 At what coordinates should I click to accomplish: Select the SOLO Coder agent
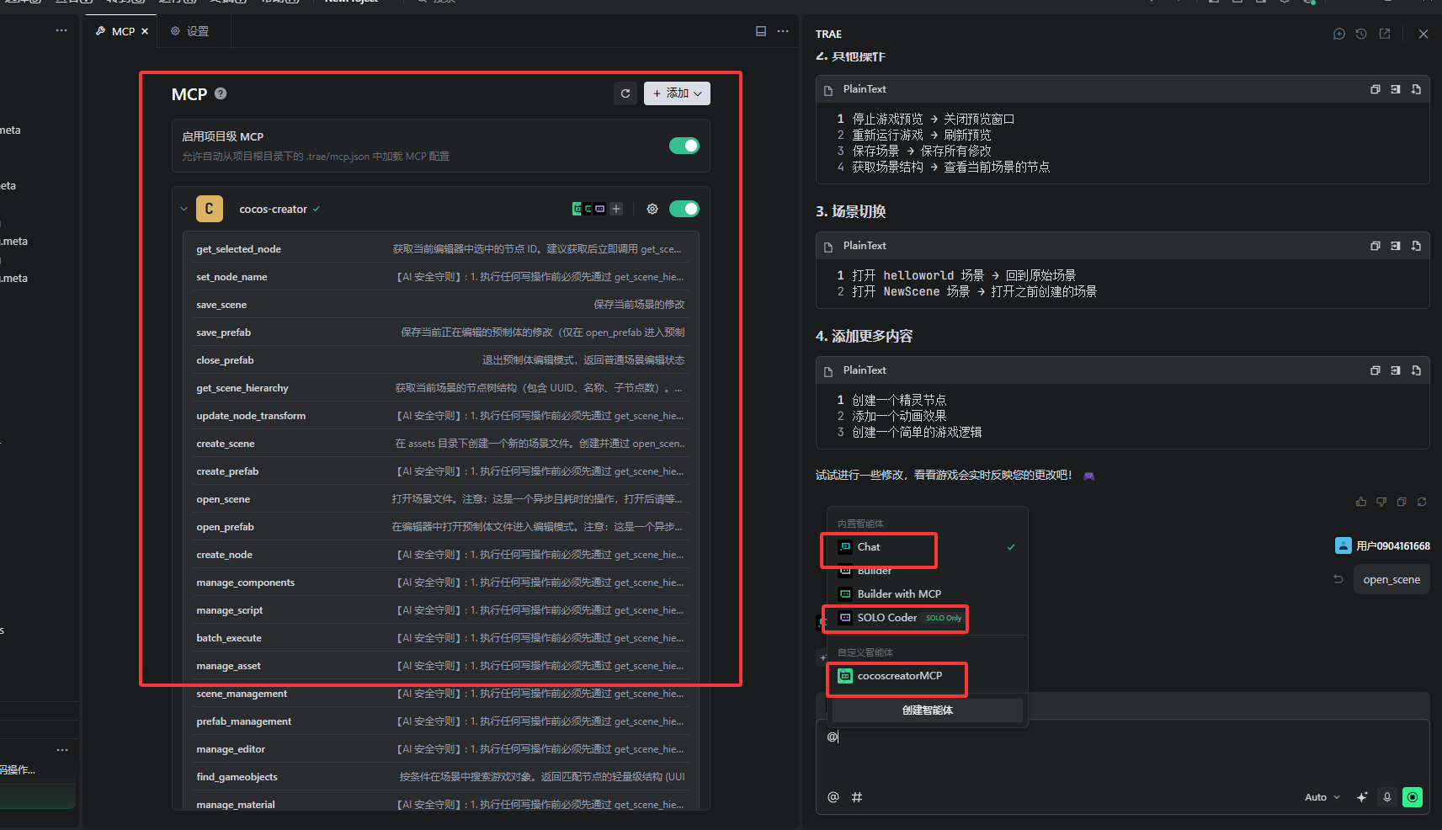point(927,618)
